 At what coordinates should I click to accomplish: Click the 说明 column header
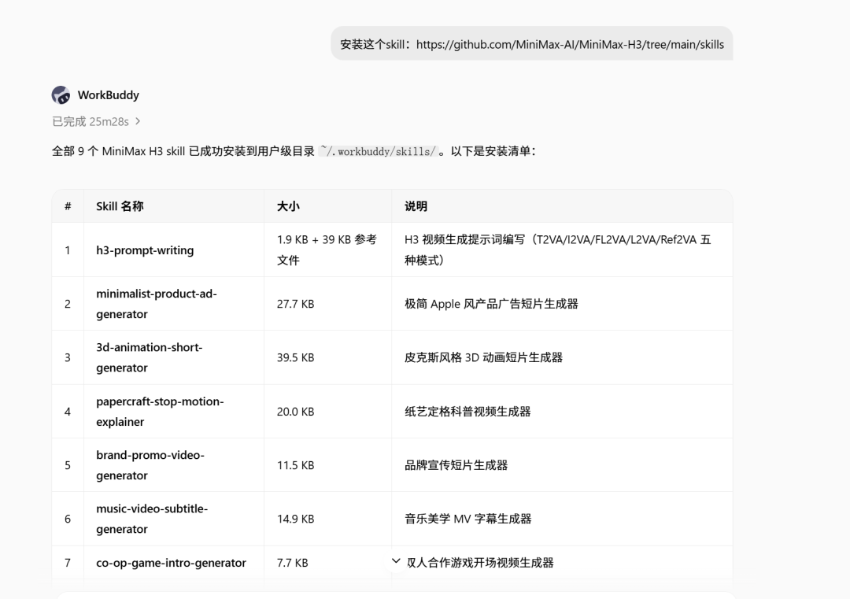(416, 206)
